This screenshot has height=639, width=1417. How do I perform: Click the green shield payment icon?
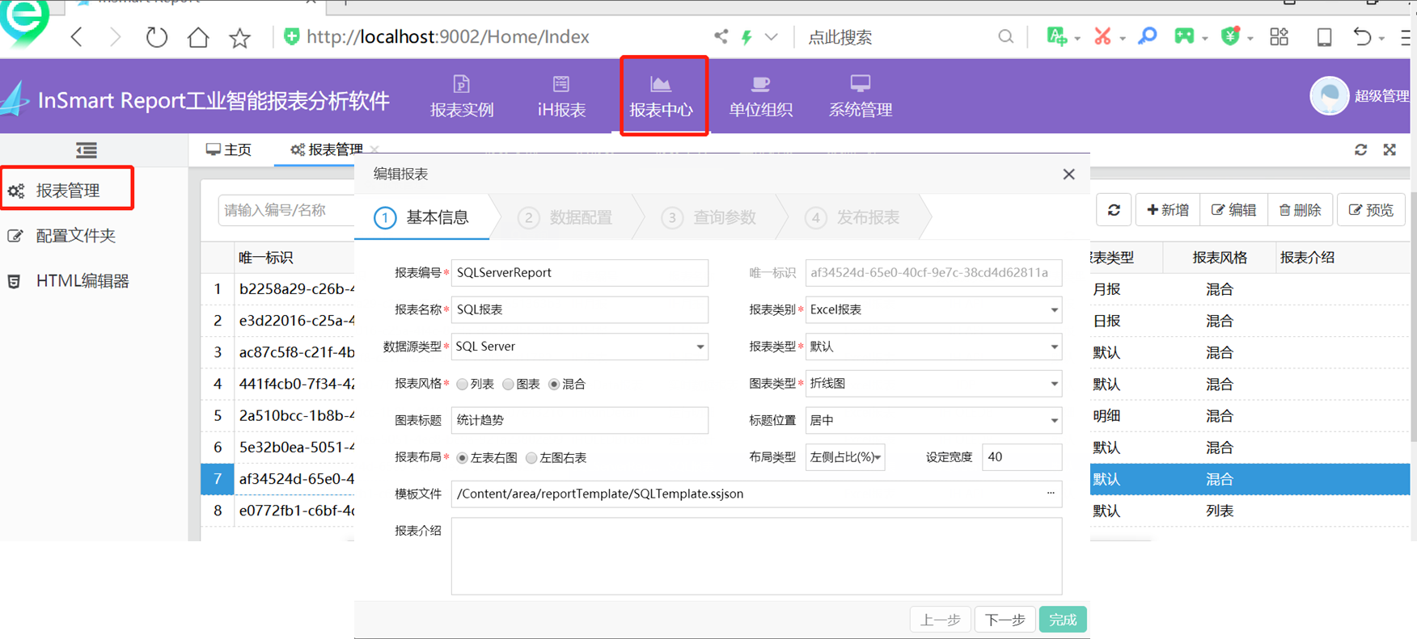[1230, 36]
